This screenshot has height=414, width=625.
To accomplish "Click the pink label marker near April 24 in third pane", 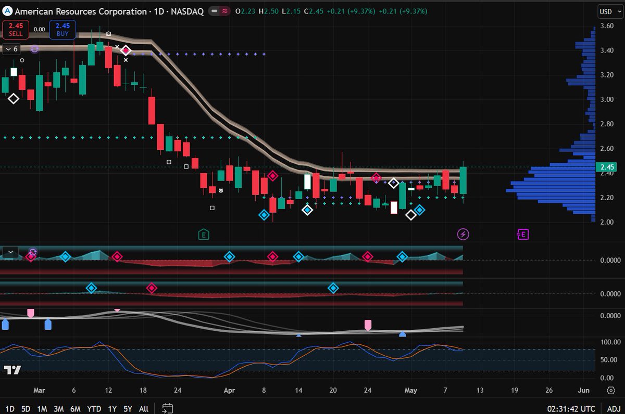I will click(368, 325).
